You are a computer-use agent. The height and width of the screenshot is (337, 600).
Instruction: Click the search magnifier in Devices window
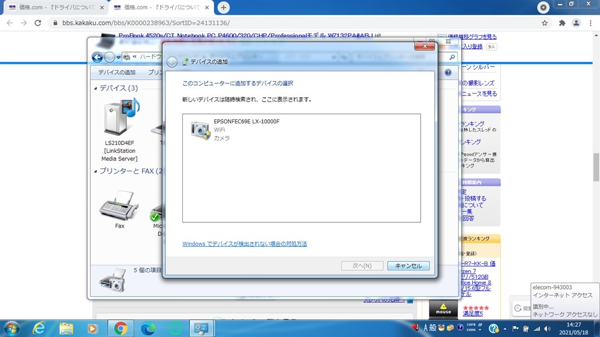pos(452,57)
